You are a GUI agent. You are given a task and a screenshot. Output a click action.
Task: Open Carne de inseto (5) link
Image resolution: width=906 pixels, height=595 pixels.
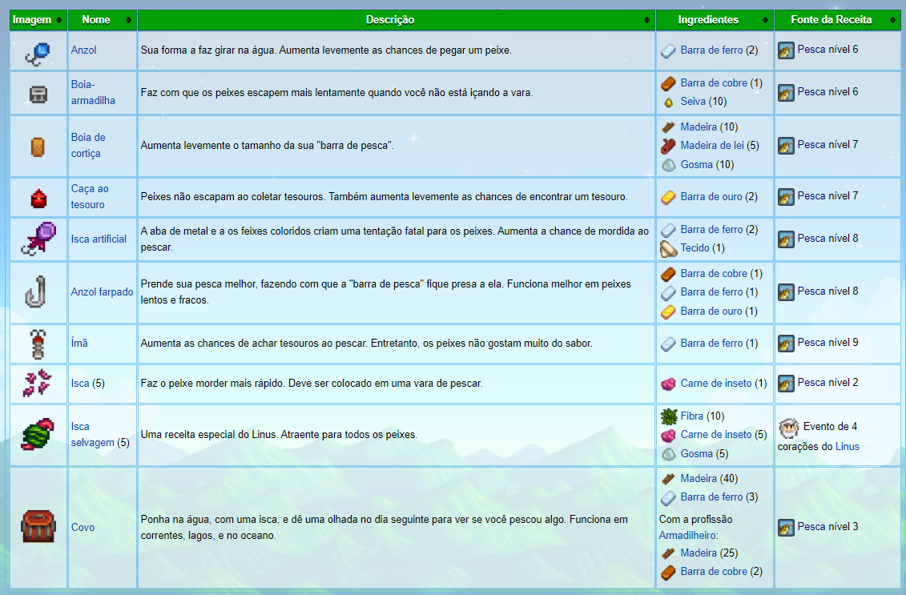716,434
